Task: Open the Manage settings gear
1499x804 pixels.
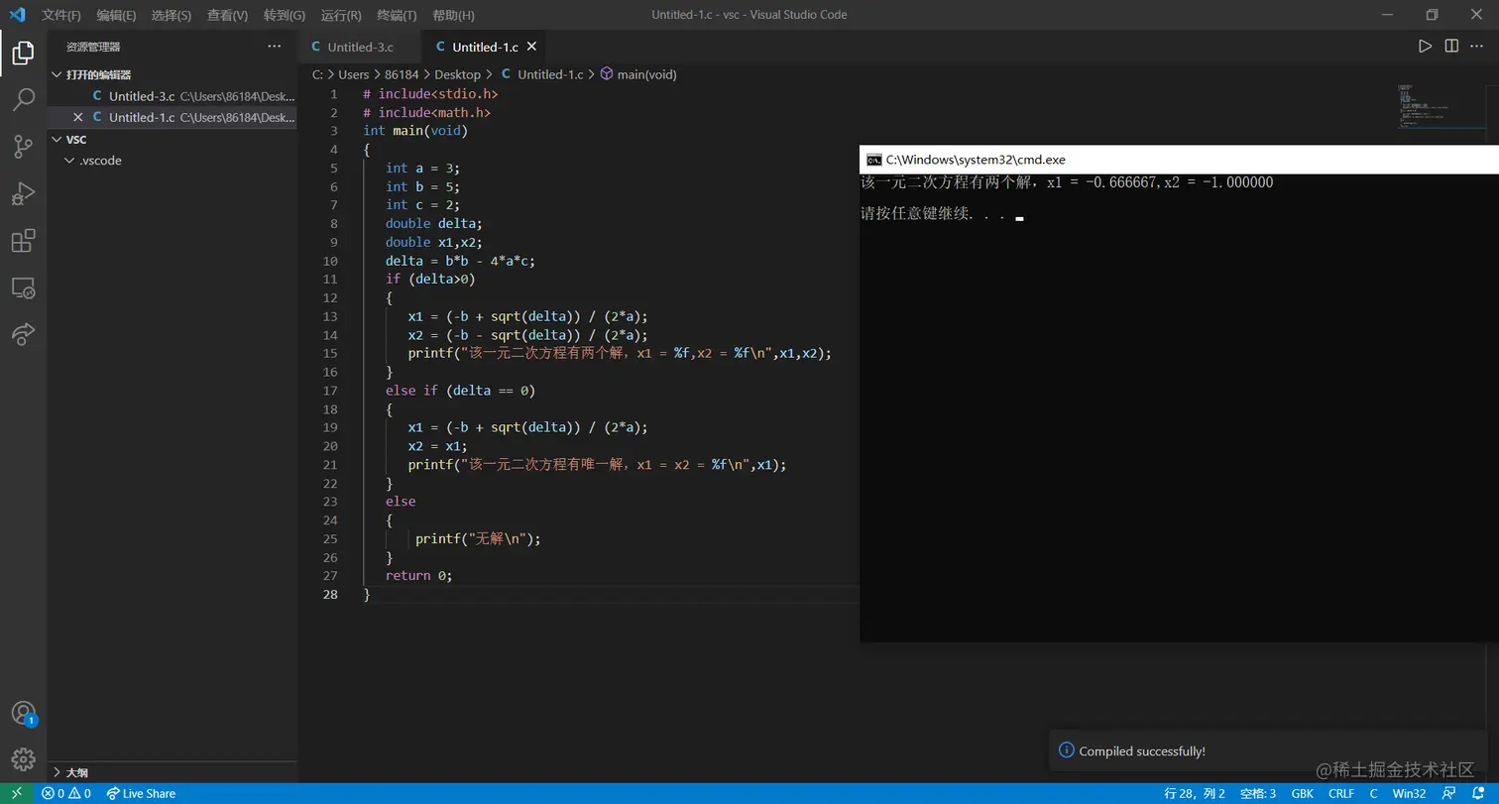Action: (x=23, y=760)
